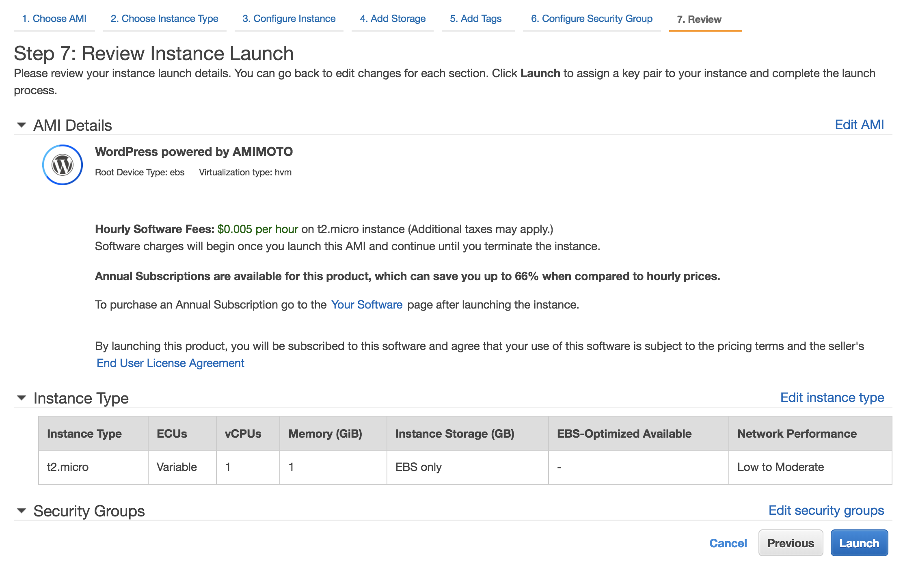Click the ECUs column header
Viewport: 903px width, 570px height.
[182, 434]
